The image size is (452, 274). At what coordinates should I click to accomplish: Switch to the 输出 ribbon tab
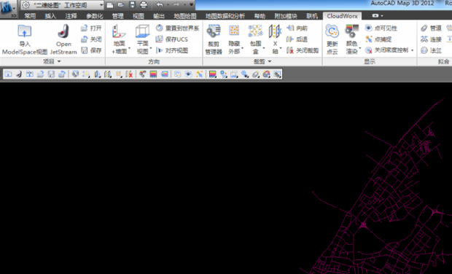point(159,16)
